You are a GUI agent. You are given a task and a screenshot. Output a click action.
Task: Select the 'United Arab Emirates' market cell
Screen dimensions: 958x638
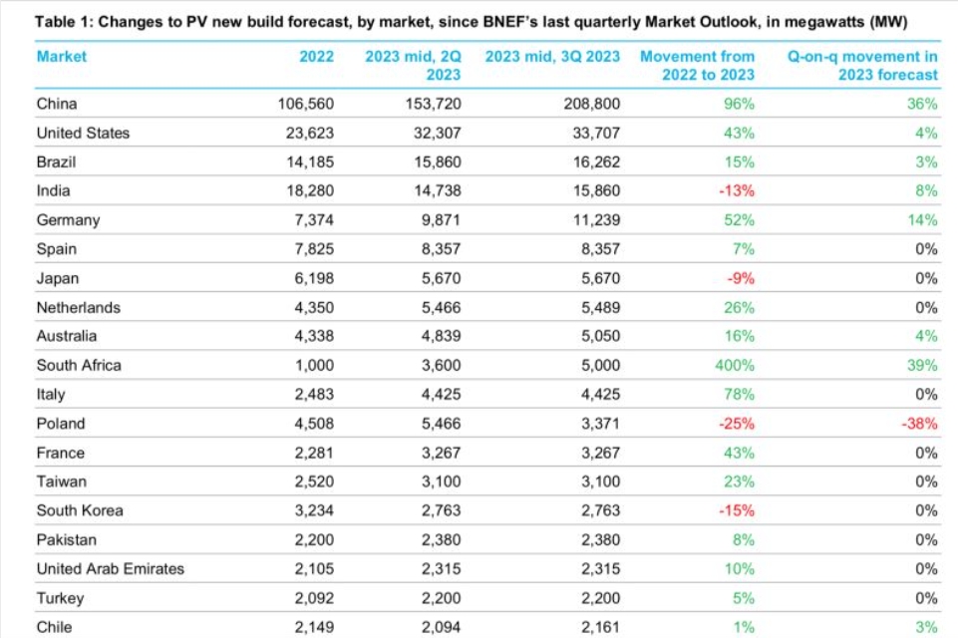tap(111, 569)
